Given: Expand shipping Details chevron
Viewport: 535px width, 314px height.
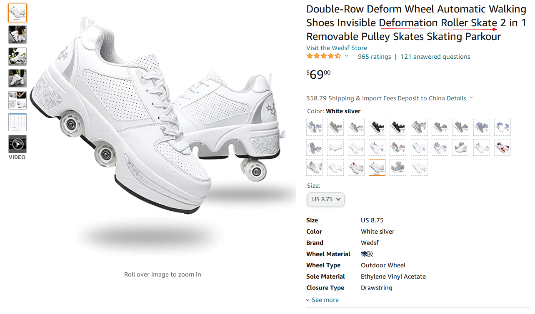Looking at the screenshot, I should pos(471,98).
